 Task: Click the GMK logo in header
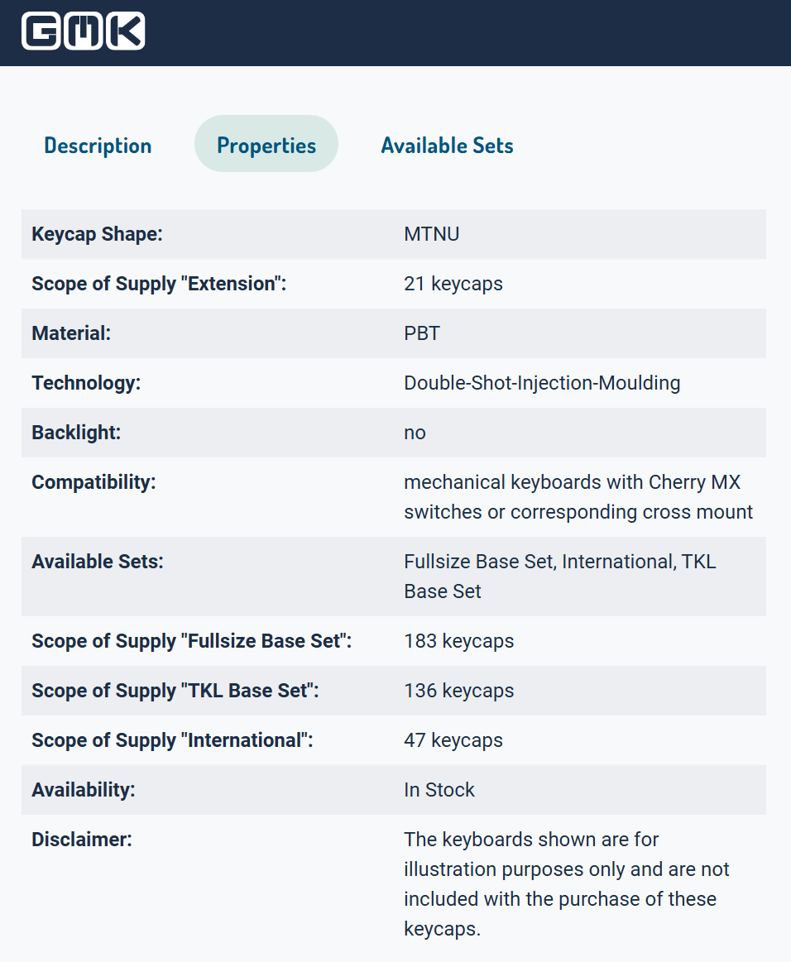pyautogui.click(x=84, y=31)
